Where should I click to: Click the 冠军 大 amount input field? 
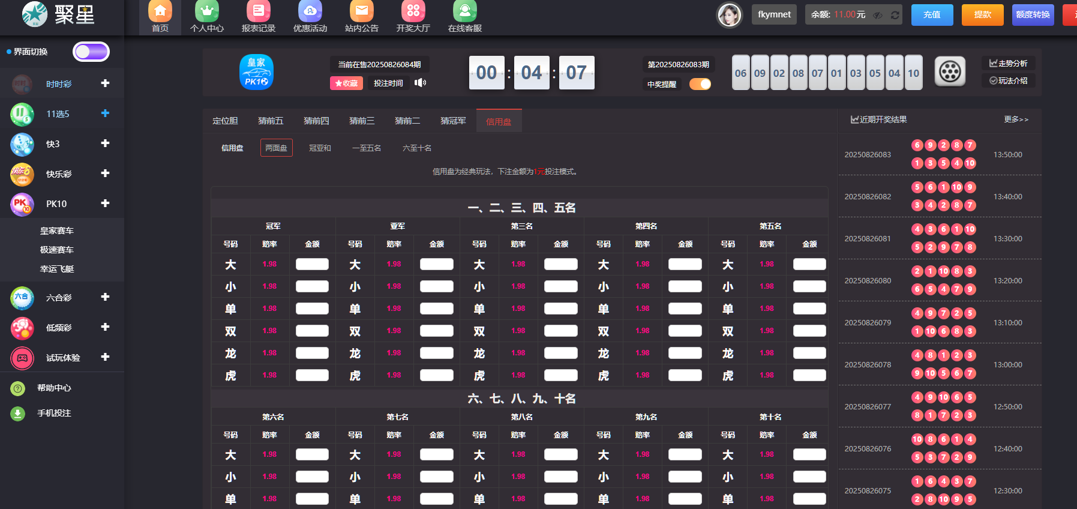pyautogui.click(x=312, y=264)
